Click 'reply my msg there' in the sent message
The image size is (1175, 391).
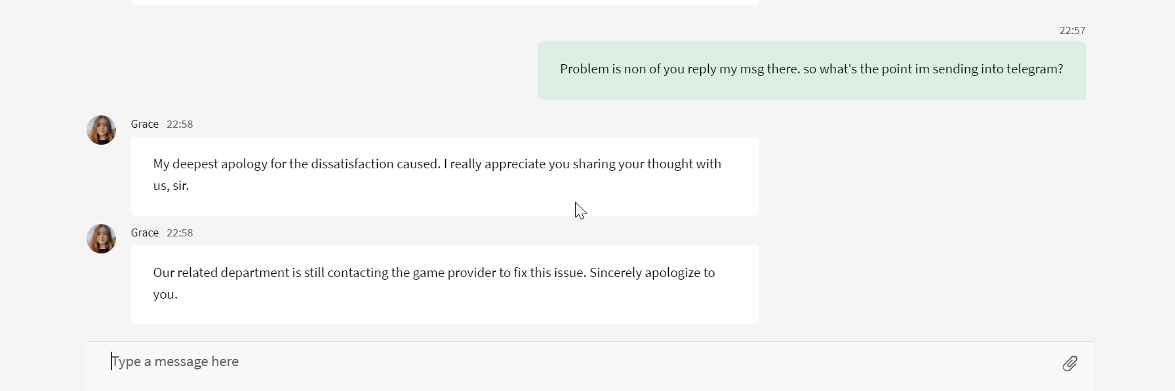(x=744, y=69)
